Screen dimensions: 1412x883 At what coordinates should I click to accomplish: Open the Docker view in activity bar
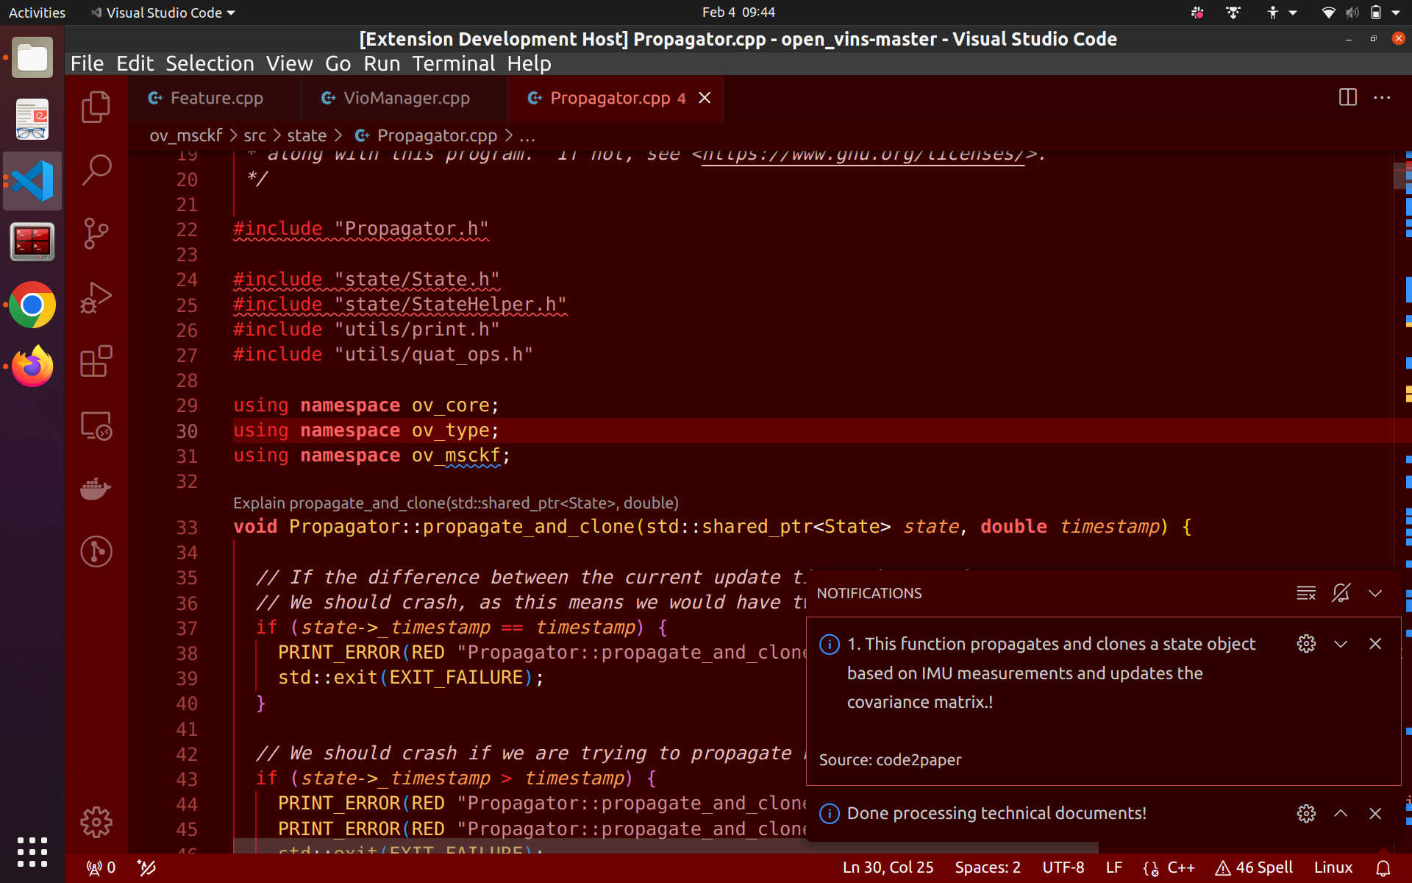(96, 489)
